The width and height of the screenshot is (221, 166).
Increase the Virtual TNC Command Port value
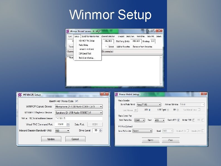click(68, 124)
